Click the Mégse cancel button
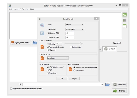Screen dimensions: 137x98 pyautogui.click(x=74, y=78)
